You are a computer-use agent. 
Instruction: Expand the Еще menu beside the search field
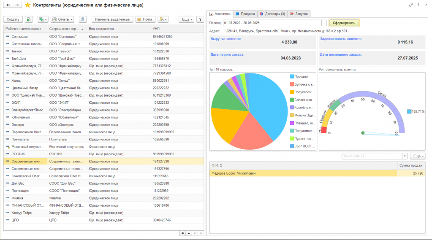417,156
